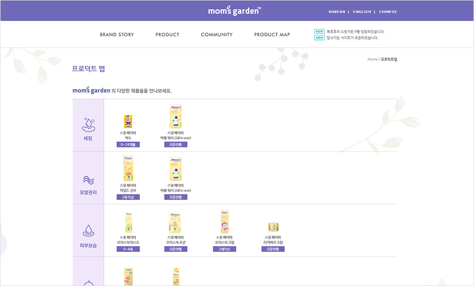Click the 스윗 베이비 모이스처 미스트 name
The width and height of the screenshot is (474, 286).
point(128,240)
